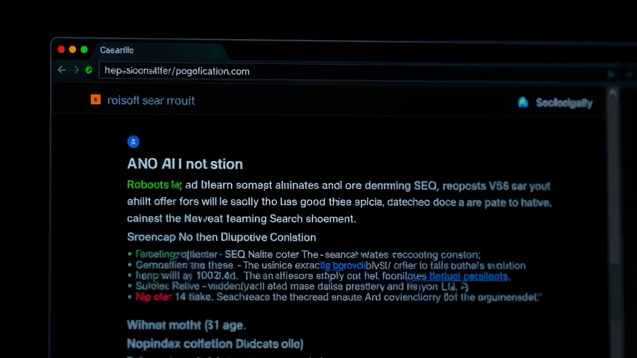Click the red Nip ofer text
637x358 pixels.
pos(154,297)
